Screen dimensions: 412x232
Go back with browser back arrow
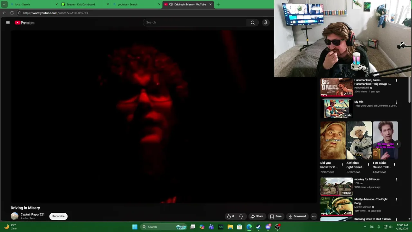[4, 13]
